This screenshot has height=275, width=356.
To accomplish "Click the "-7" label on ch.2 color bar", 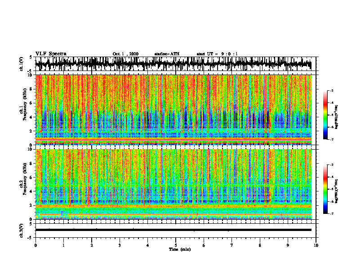I will pyautogui.click(x=332, y=214).
